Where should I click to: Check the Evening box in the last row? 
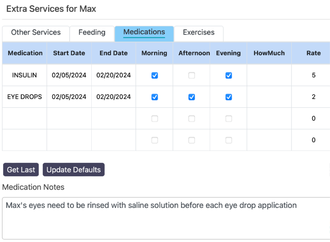click(x=228, y=140)
